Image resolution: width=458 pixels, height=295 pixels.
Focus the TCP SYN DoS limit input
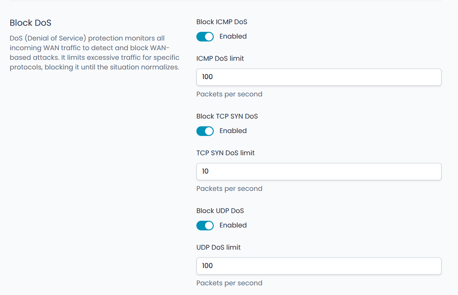pos(319,172)
